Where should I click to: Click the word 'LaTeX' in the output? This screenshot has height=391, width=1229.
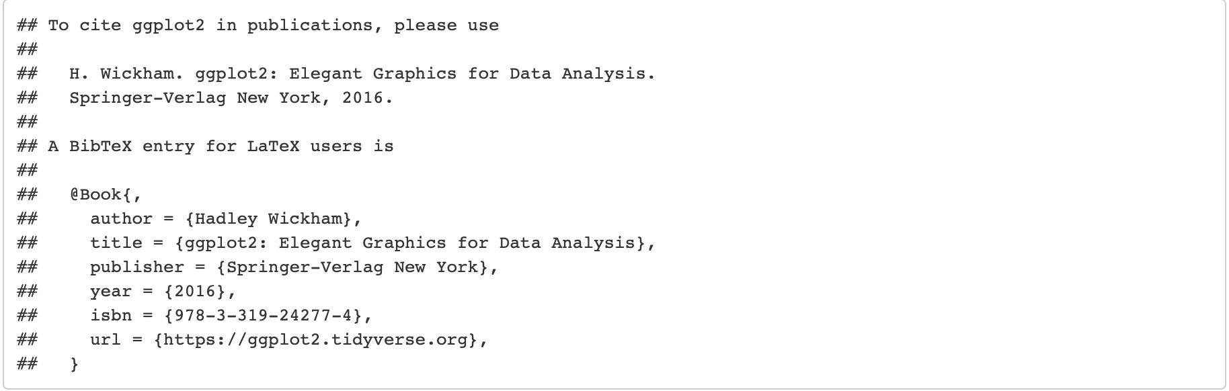point(273,146)
